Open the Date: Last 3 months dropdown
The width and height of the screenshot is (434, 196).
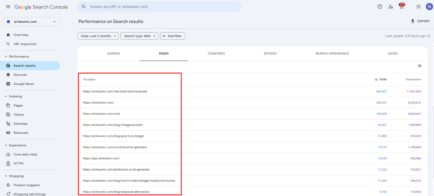click(x=98, y=36)
